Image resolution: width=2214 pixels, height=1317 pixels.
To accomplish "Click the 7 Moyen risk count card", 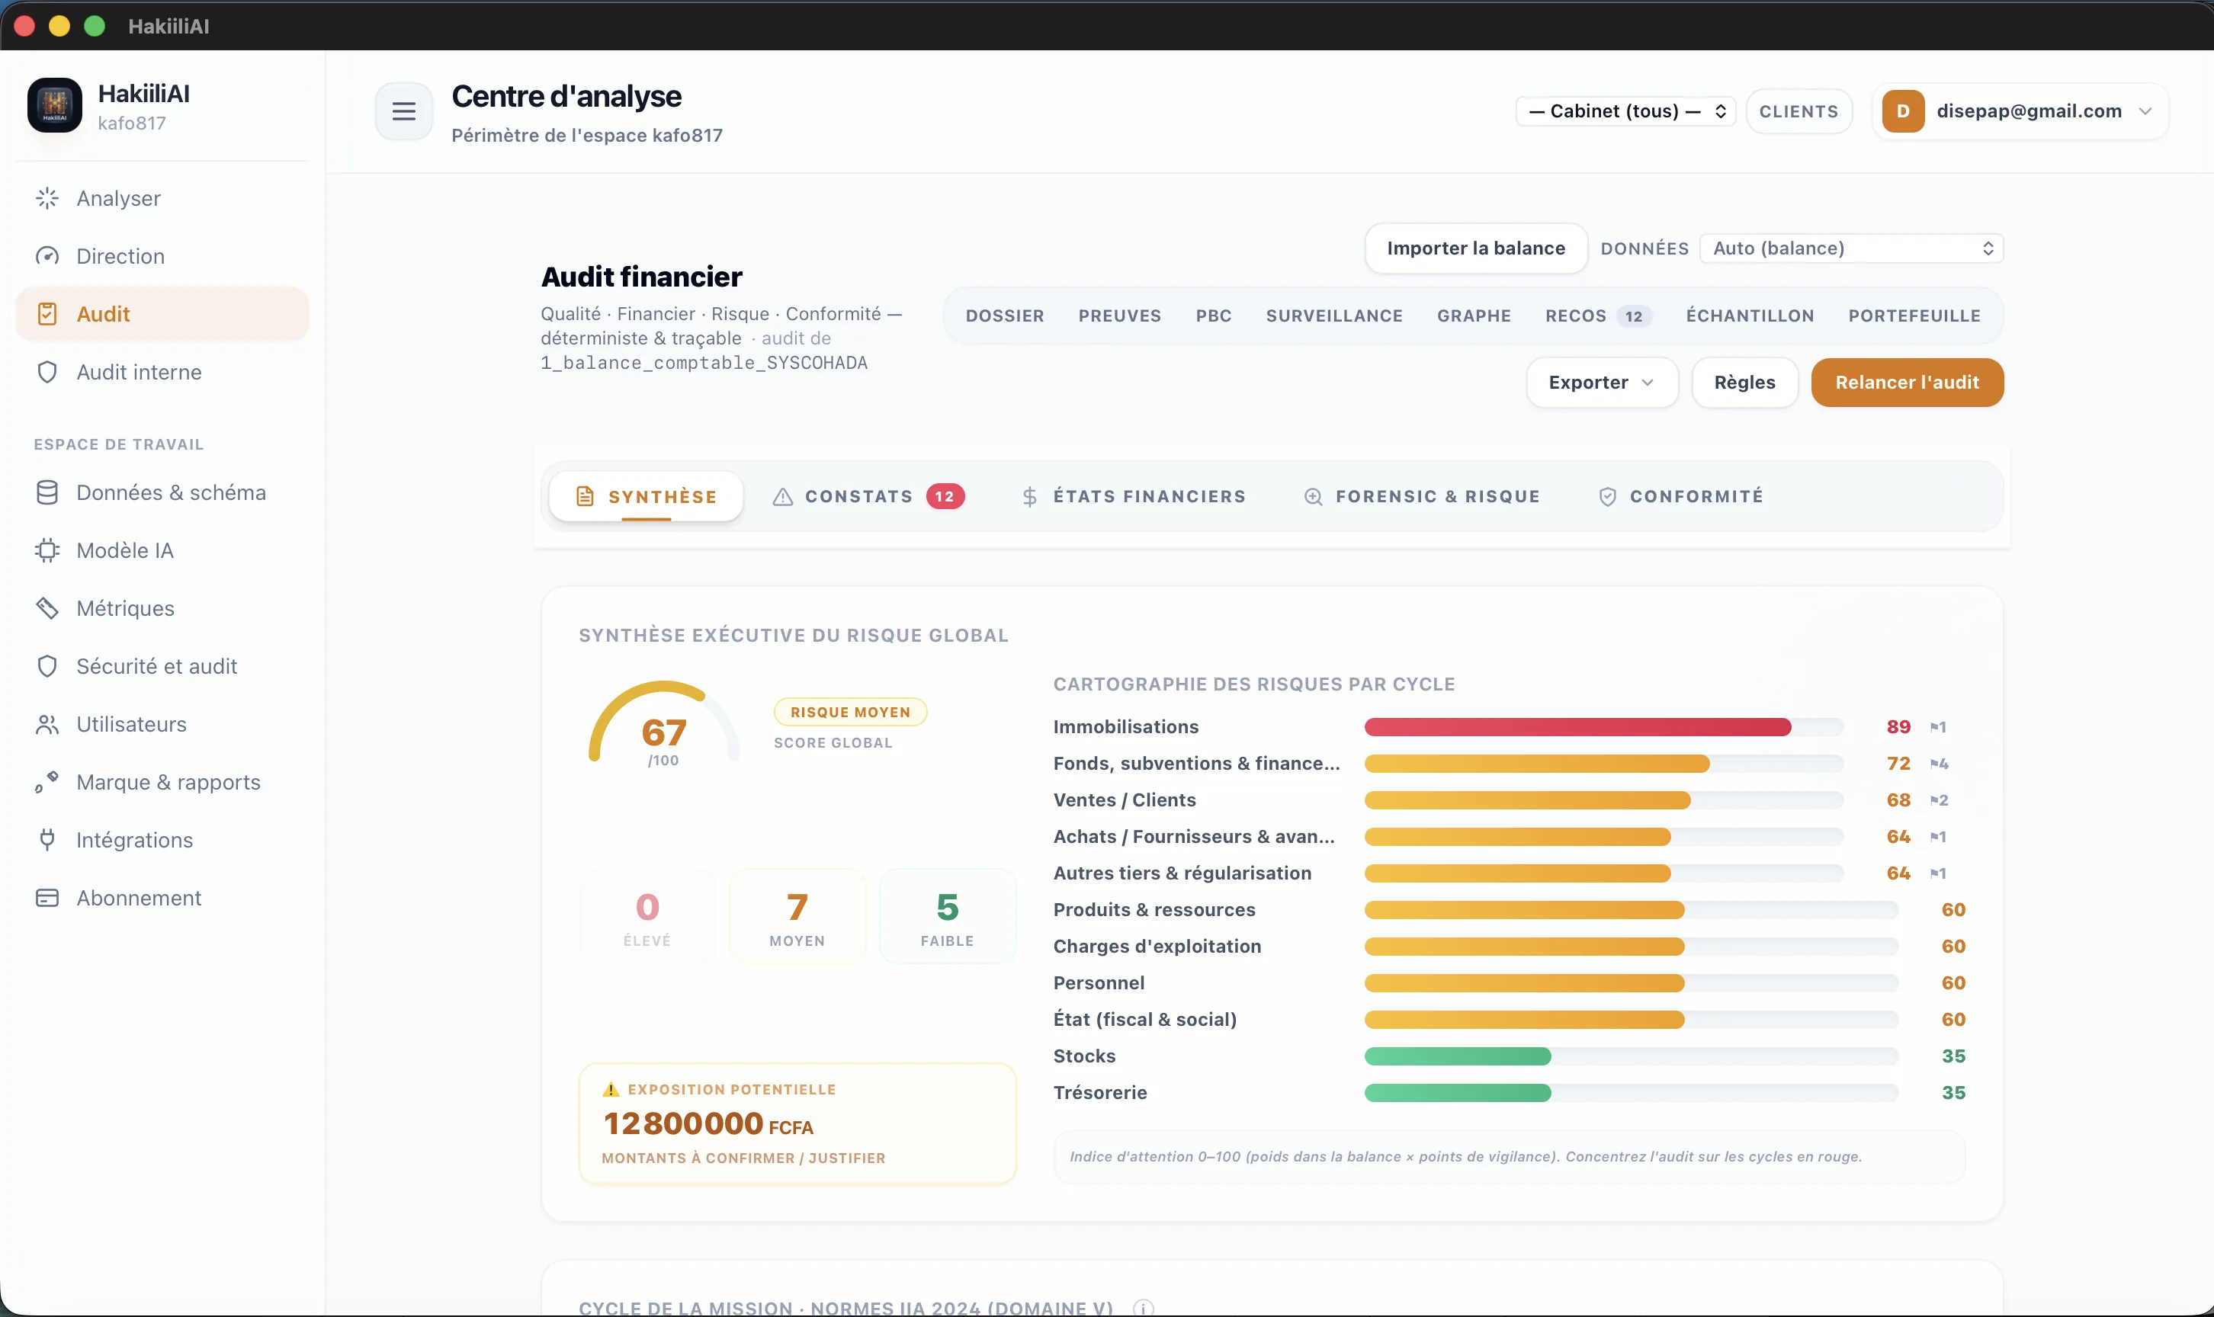I will click(797, 917).
